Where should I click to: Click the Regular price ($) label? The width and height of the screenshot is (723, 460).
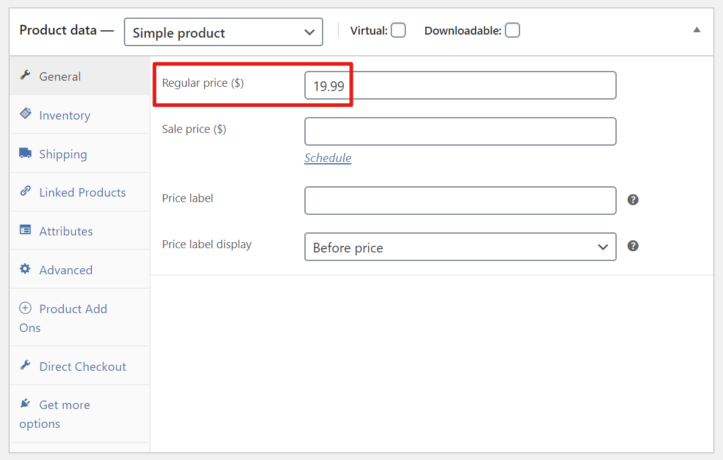(203, 83)
